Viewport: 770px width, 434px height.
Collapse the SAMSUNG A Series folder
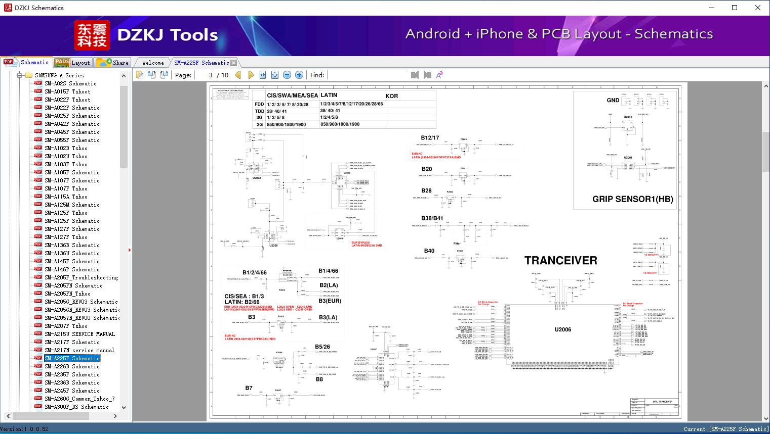click(20, 75)
